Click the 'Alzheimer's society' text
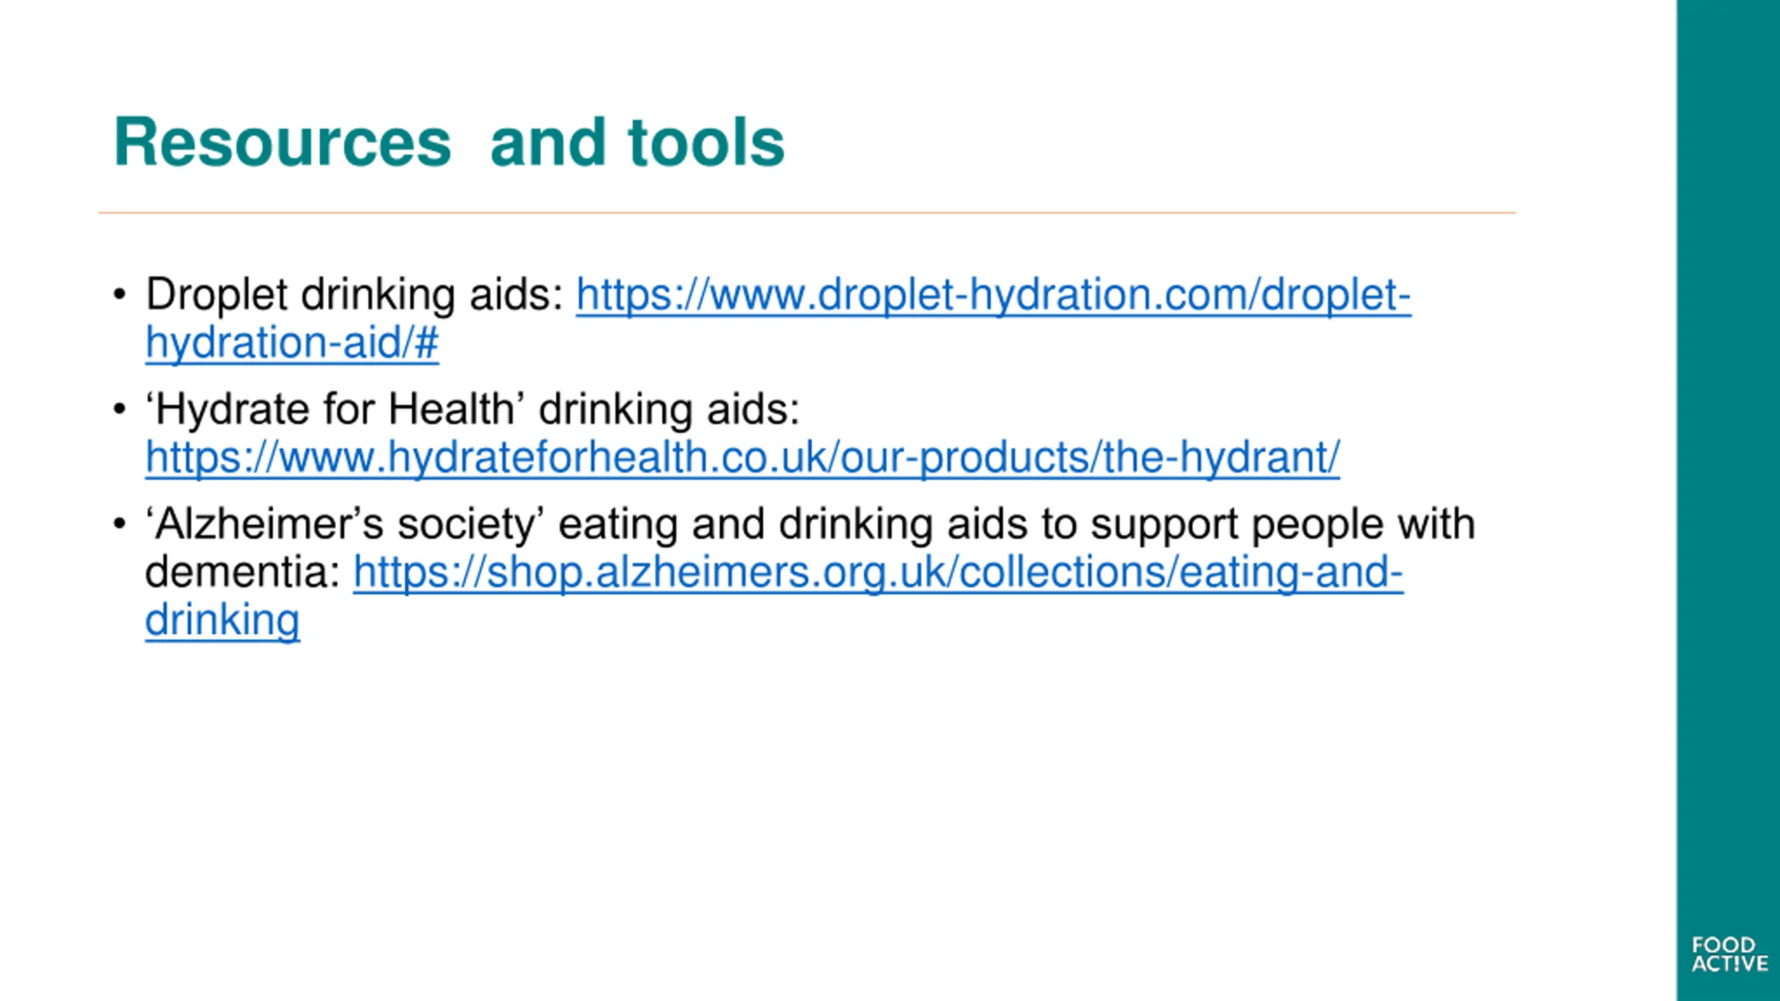 [x=345, y=523]
